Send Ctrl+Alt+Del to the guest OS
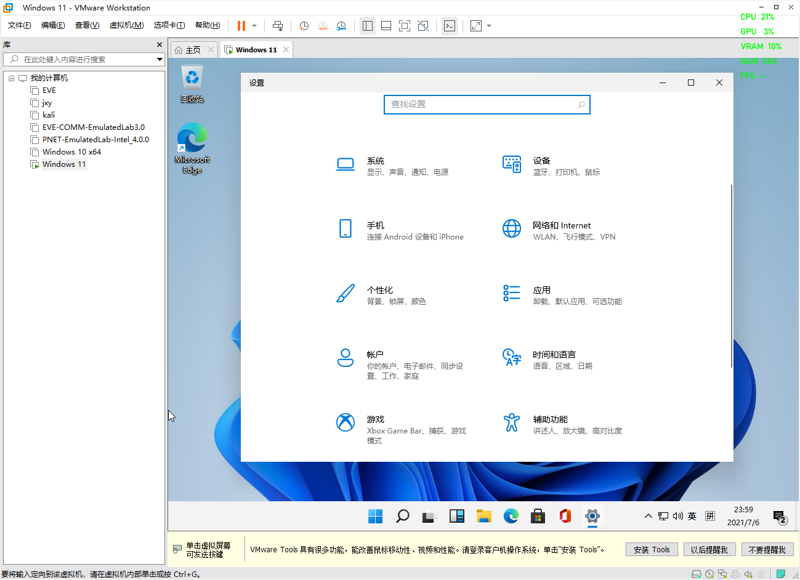The width and height of the screenshot is (800, 580). [x=278, y=25]
